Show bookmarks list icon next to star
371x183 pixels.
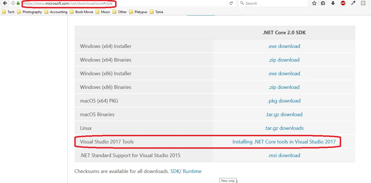(323, 3)
